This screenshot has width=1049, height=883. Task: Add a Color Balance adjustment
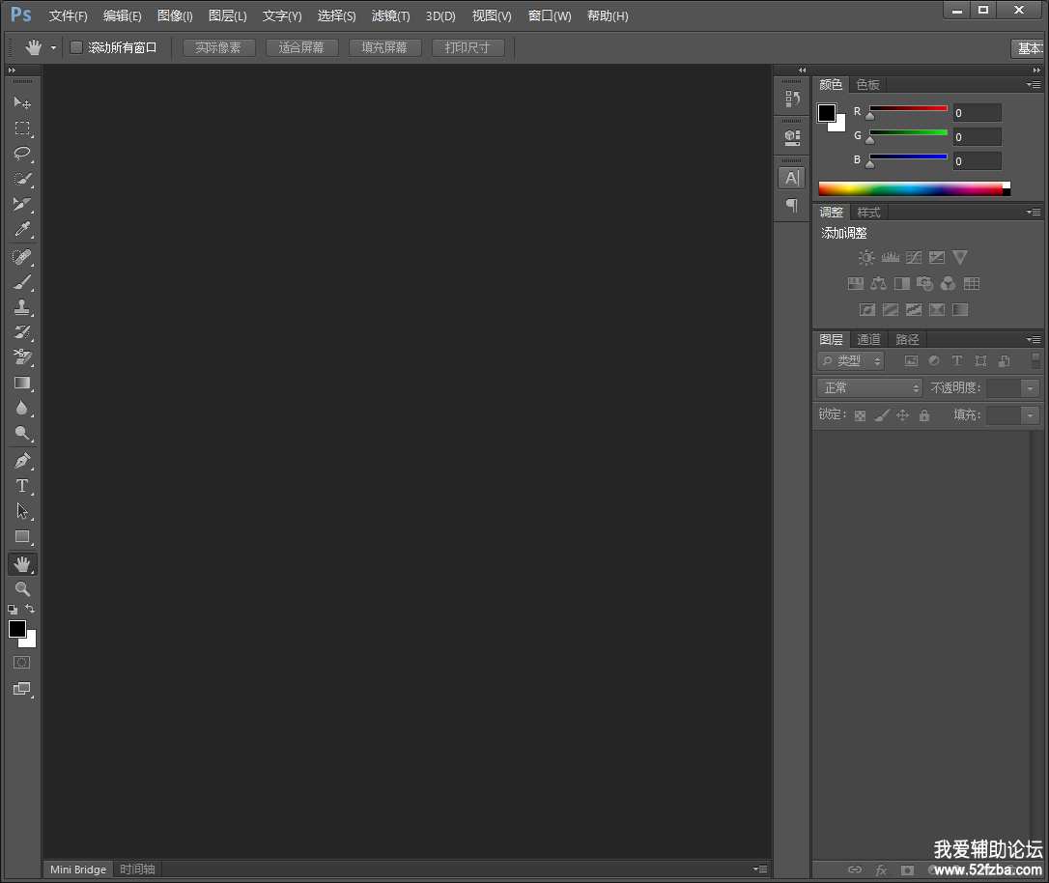pyautogui.click(x=878, y=284)
